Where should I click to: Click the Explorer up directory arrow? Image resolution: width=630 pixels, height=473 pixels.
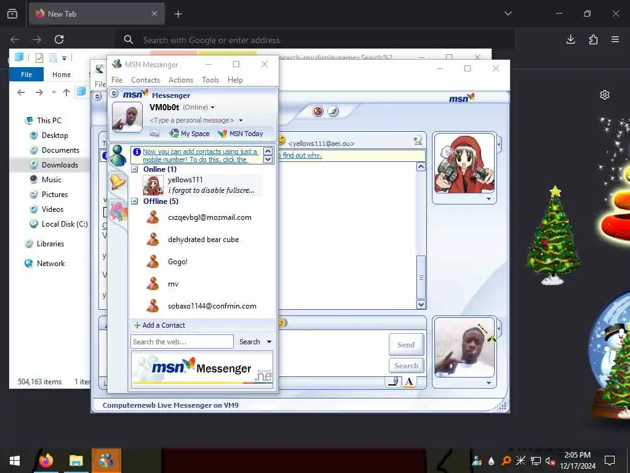pos(66,92)
